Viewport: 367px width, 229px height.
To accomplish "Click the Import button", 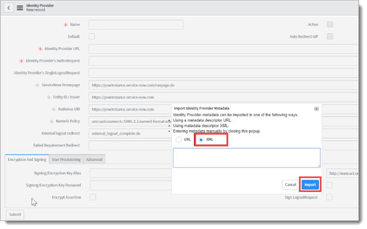I will 310,184.
